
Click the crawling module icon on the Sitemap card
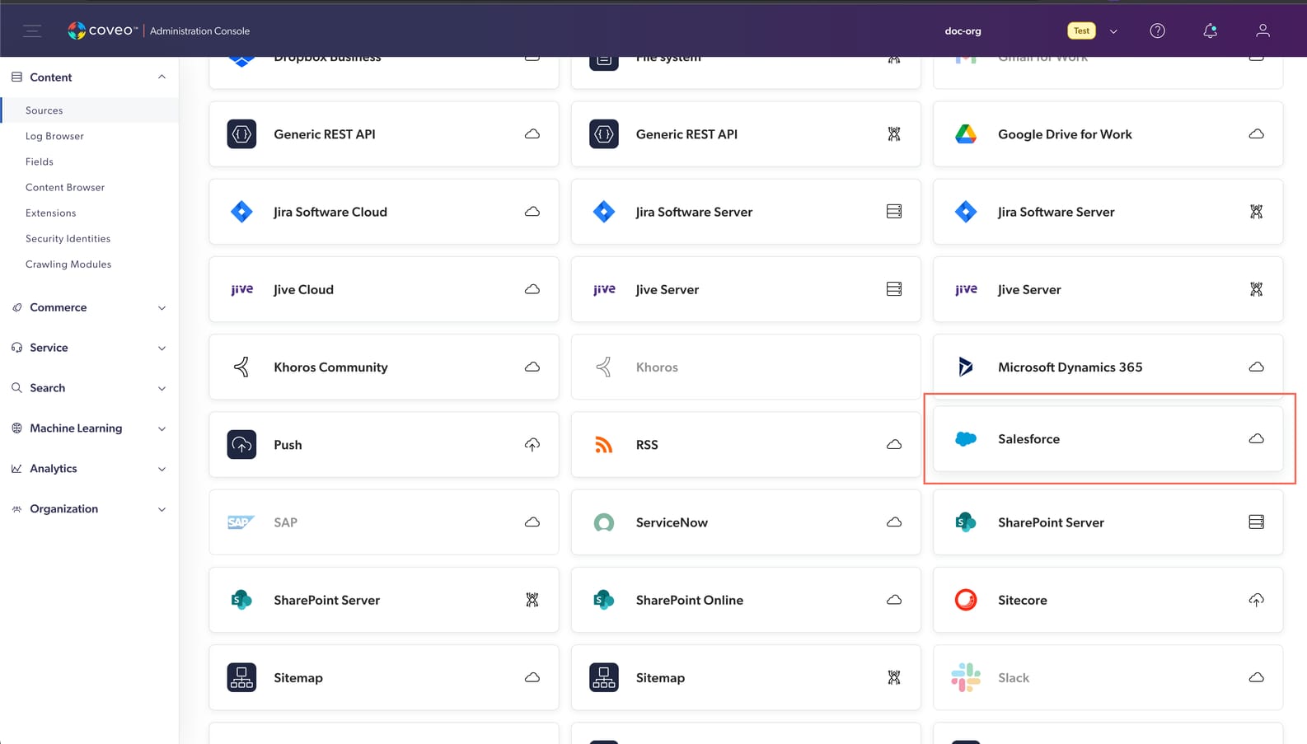pos(894,677)
